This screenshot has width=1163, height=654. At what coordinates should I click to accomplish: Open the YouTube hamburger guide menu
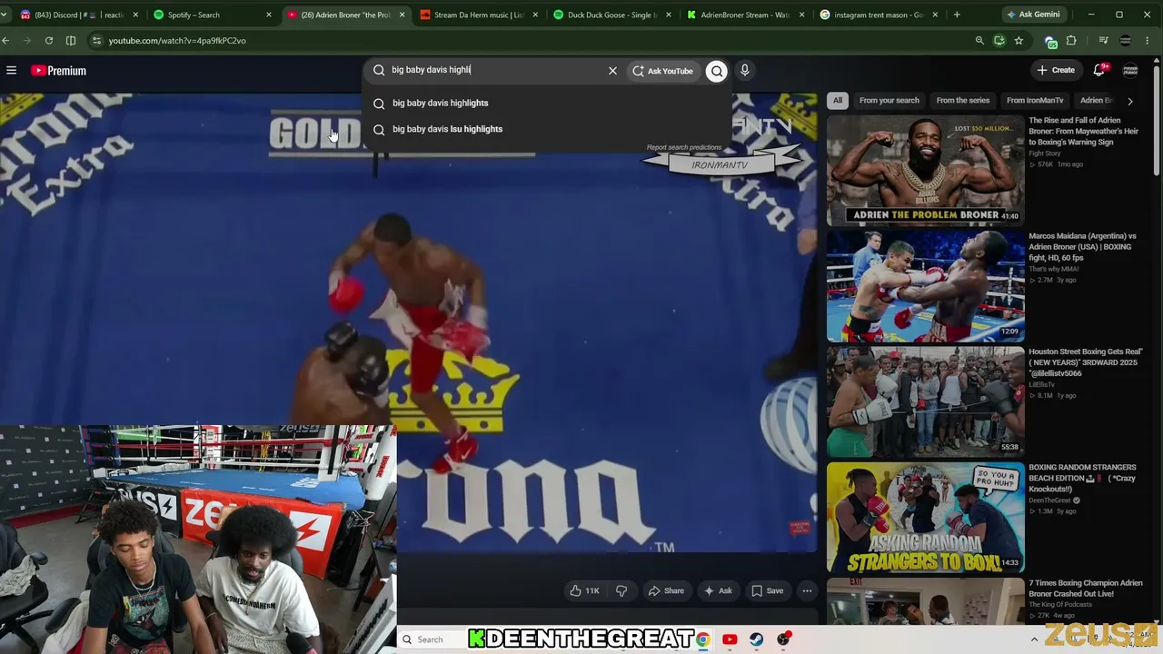pyautogui.click(x=11, y=70)
